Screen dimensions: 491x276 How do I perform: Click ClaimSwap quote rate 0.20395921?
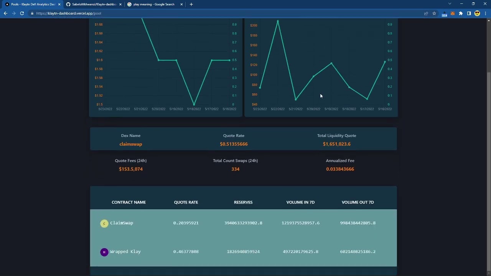pos(186,223)
